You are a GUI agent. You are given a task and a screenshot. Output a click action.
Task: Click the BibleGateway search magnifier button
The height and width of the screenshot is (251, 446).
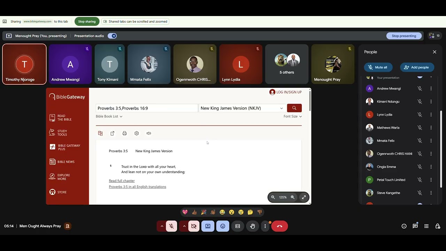pos(294,108)
